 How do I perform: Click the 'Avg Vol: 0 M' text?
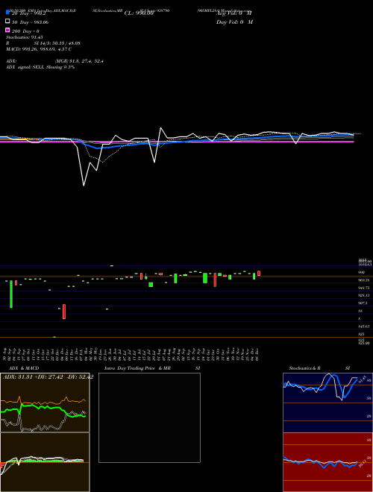tap(234, 13)
